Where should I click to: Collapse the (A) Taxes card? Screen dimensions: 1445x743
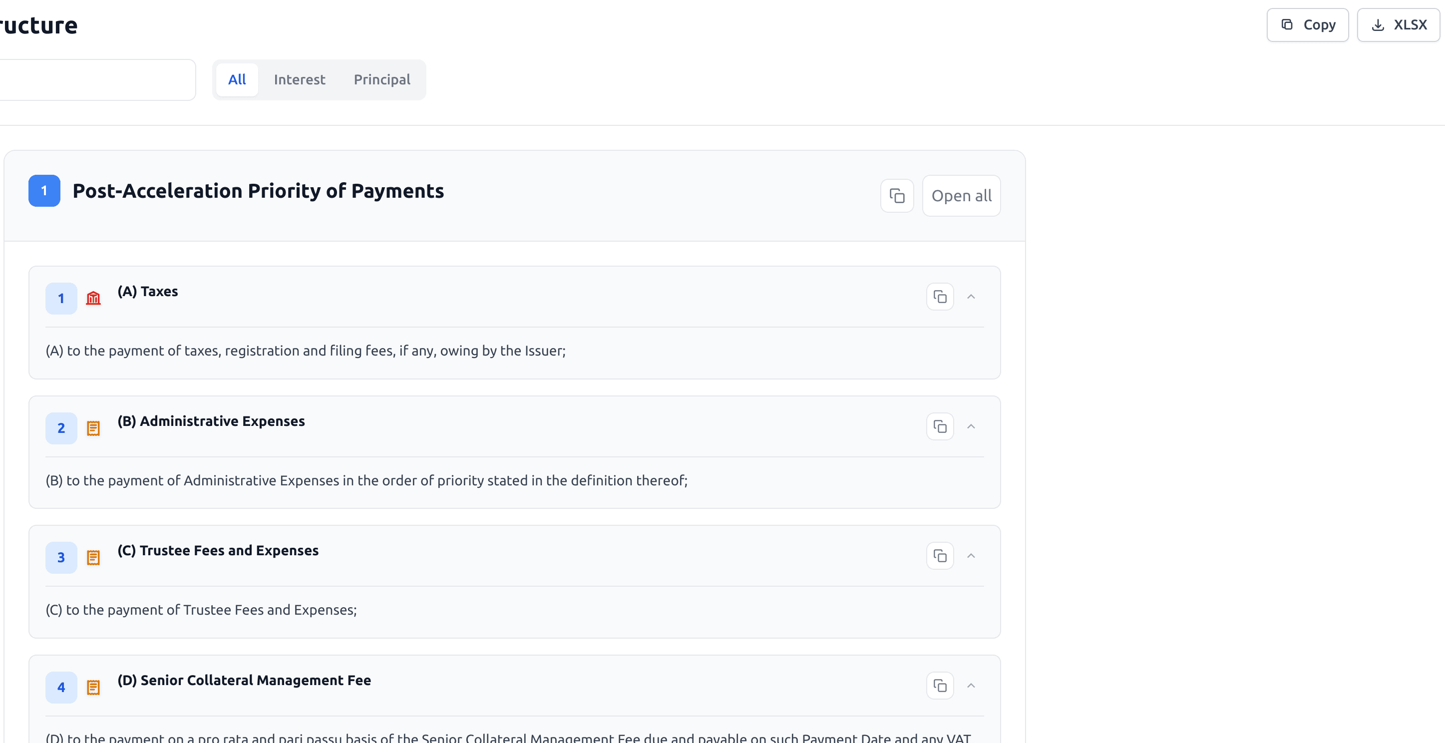tap(971, 297)
